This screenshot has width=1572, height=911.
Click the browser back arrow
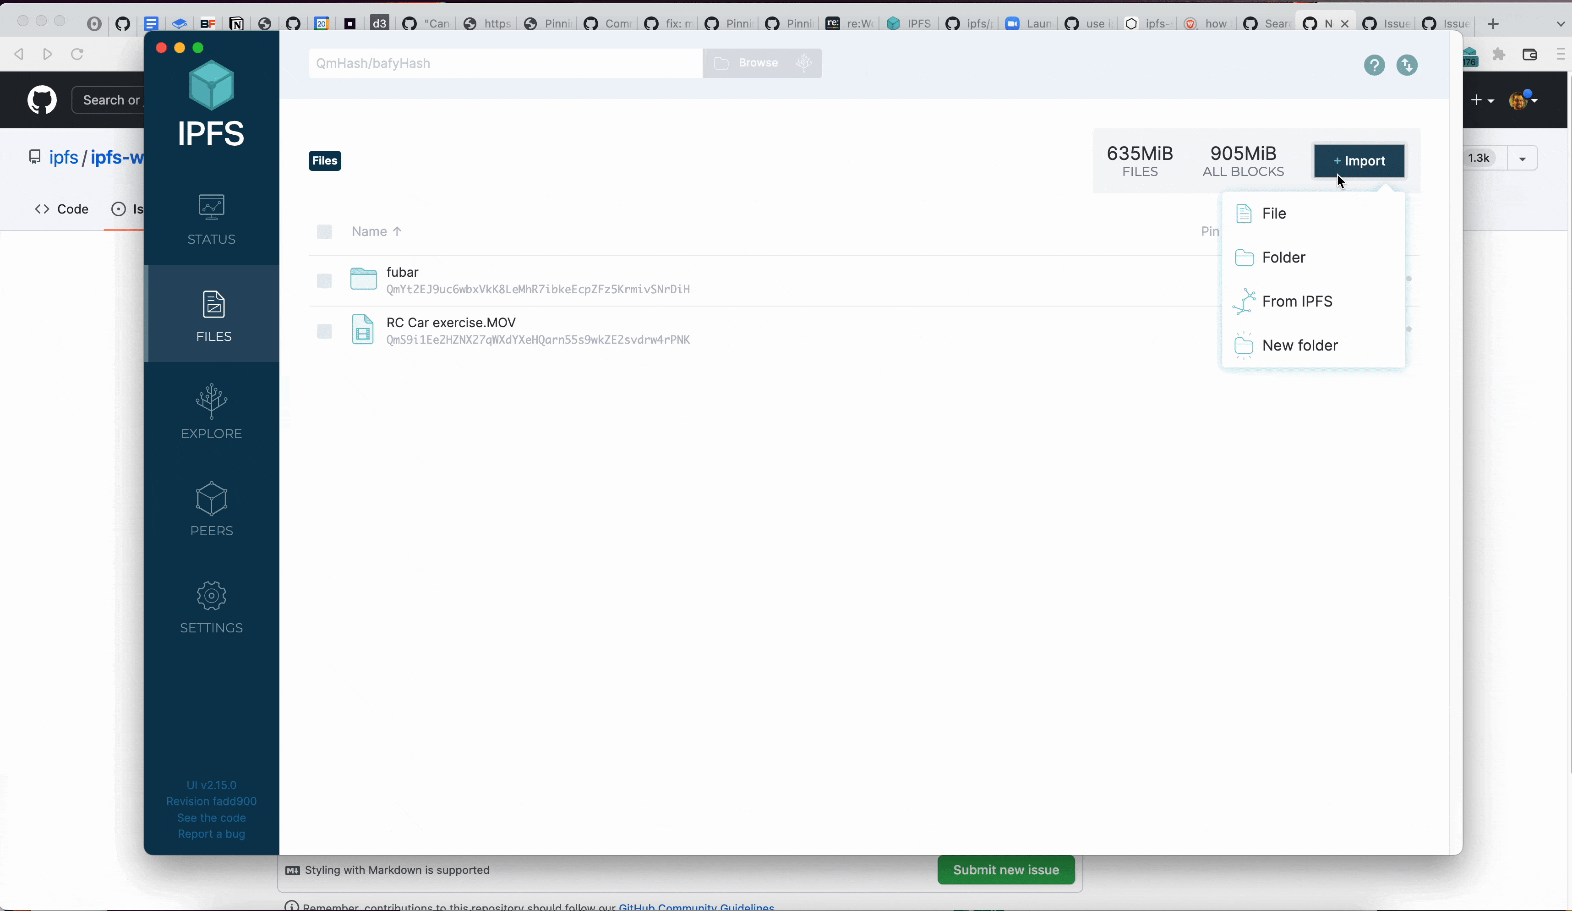pyautogui.click(x=19, y=54)
